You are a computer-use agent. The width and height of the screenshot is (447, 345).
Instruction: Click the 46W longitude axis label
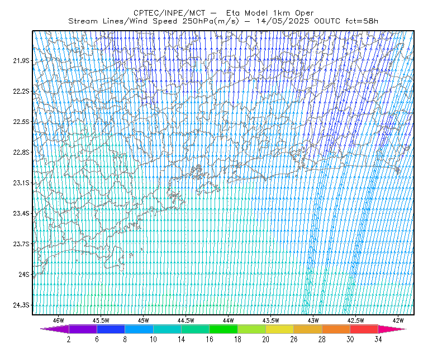59,320
